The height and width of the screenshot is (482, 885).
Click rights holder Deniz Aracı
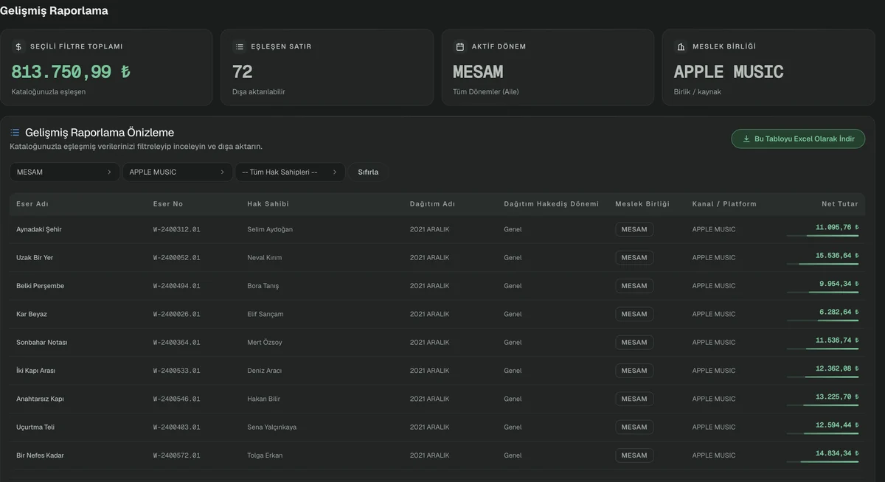tap(265, 371)
